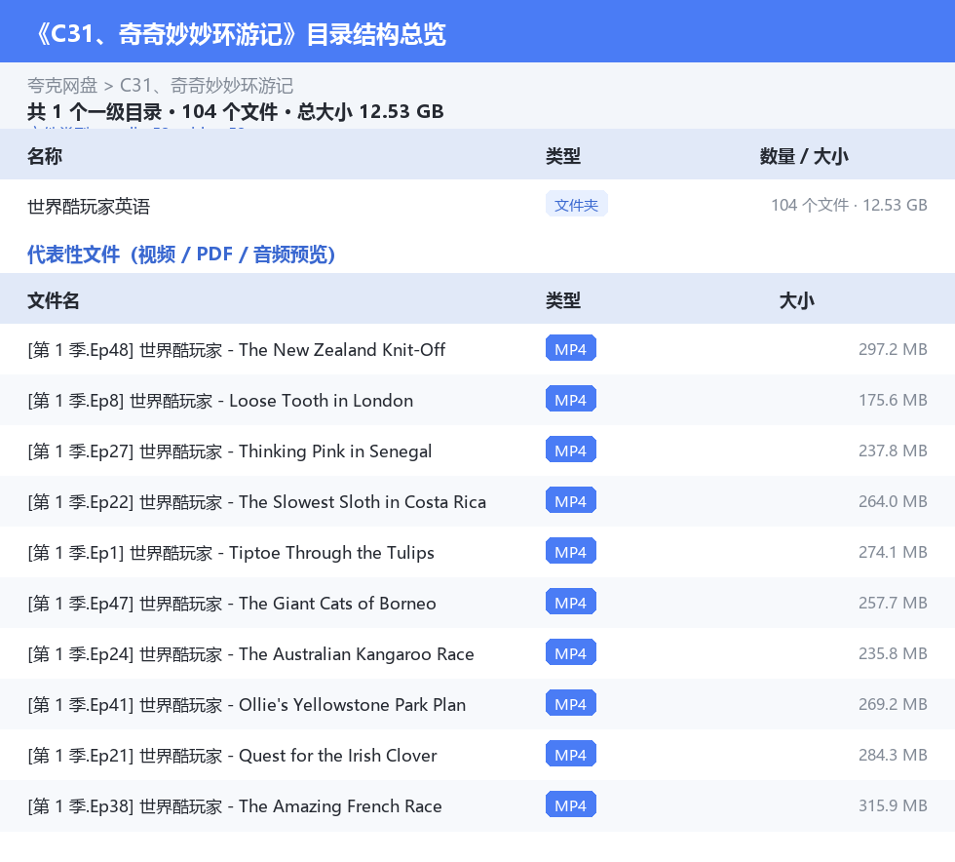The height and width of the screenshot is (862, 955).
Task: Click MP4 badge for Slowest Sloth row
Action: coord(571,500)
